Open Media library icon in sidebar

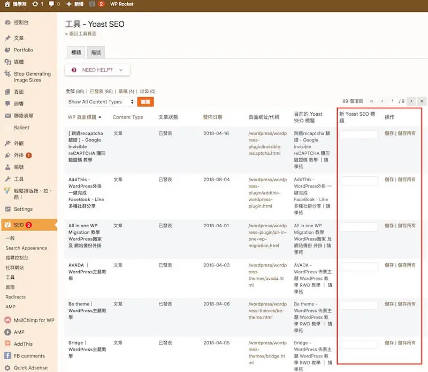7,62
